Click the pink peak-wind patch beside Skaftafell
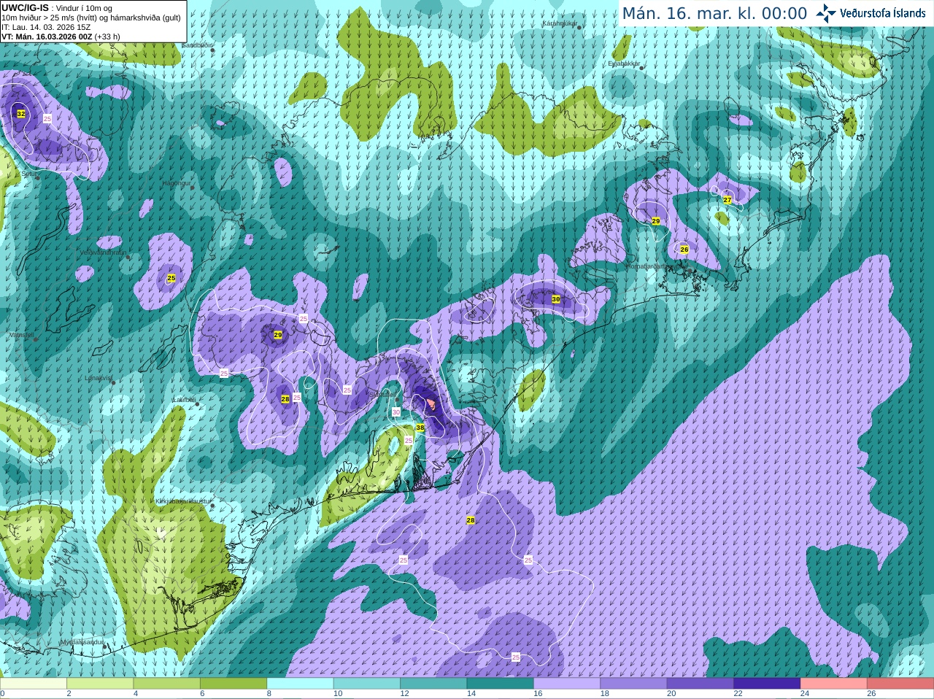The image size is (934, 699). tap(431, 403)
